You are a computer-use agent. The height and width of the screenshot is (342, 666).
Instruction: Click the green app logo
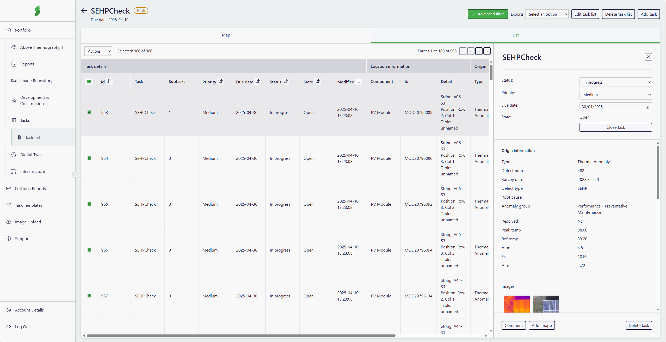pyautogui.click(x=38, y=11)
